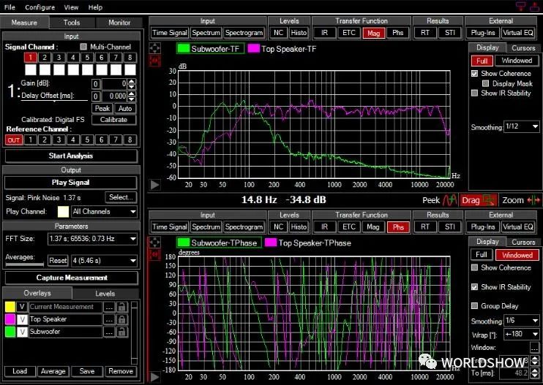Click the Delay Offset spinner arrows

pos(132,96)
